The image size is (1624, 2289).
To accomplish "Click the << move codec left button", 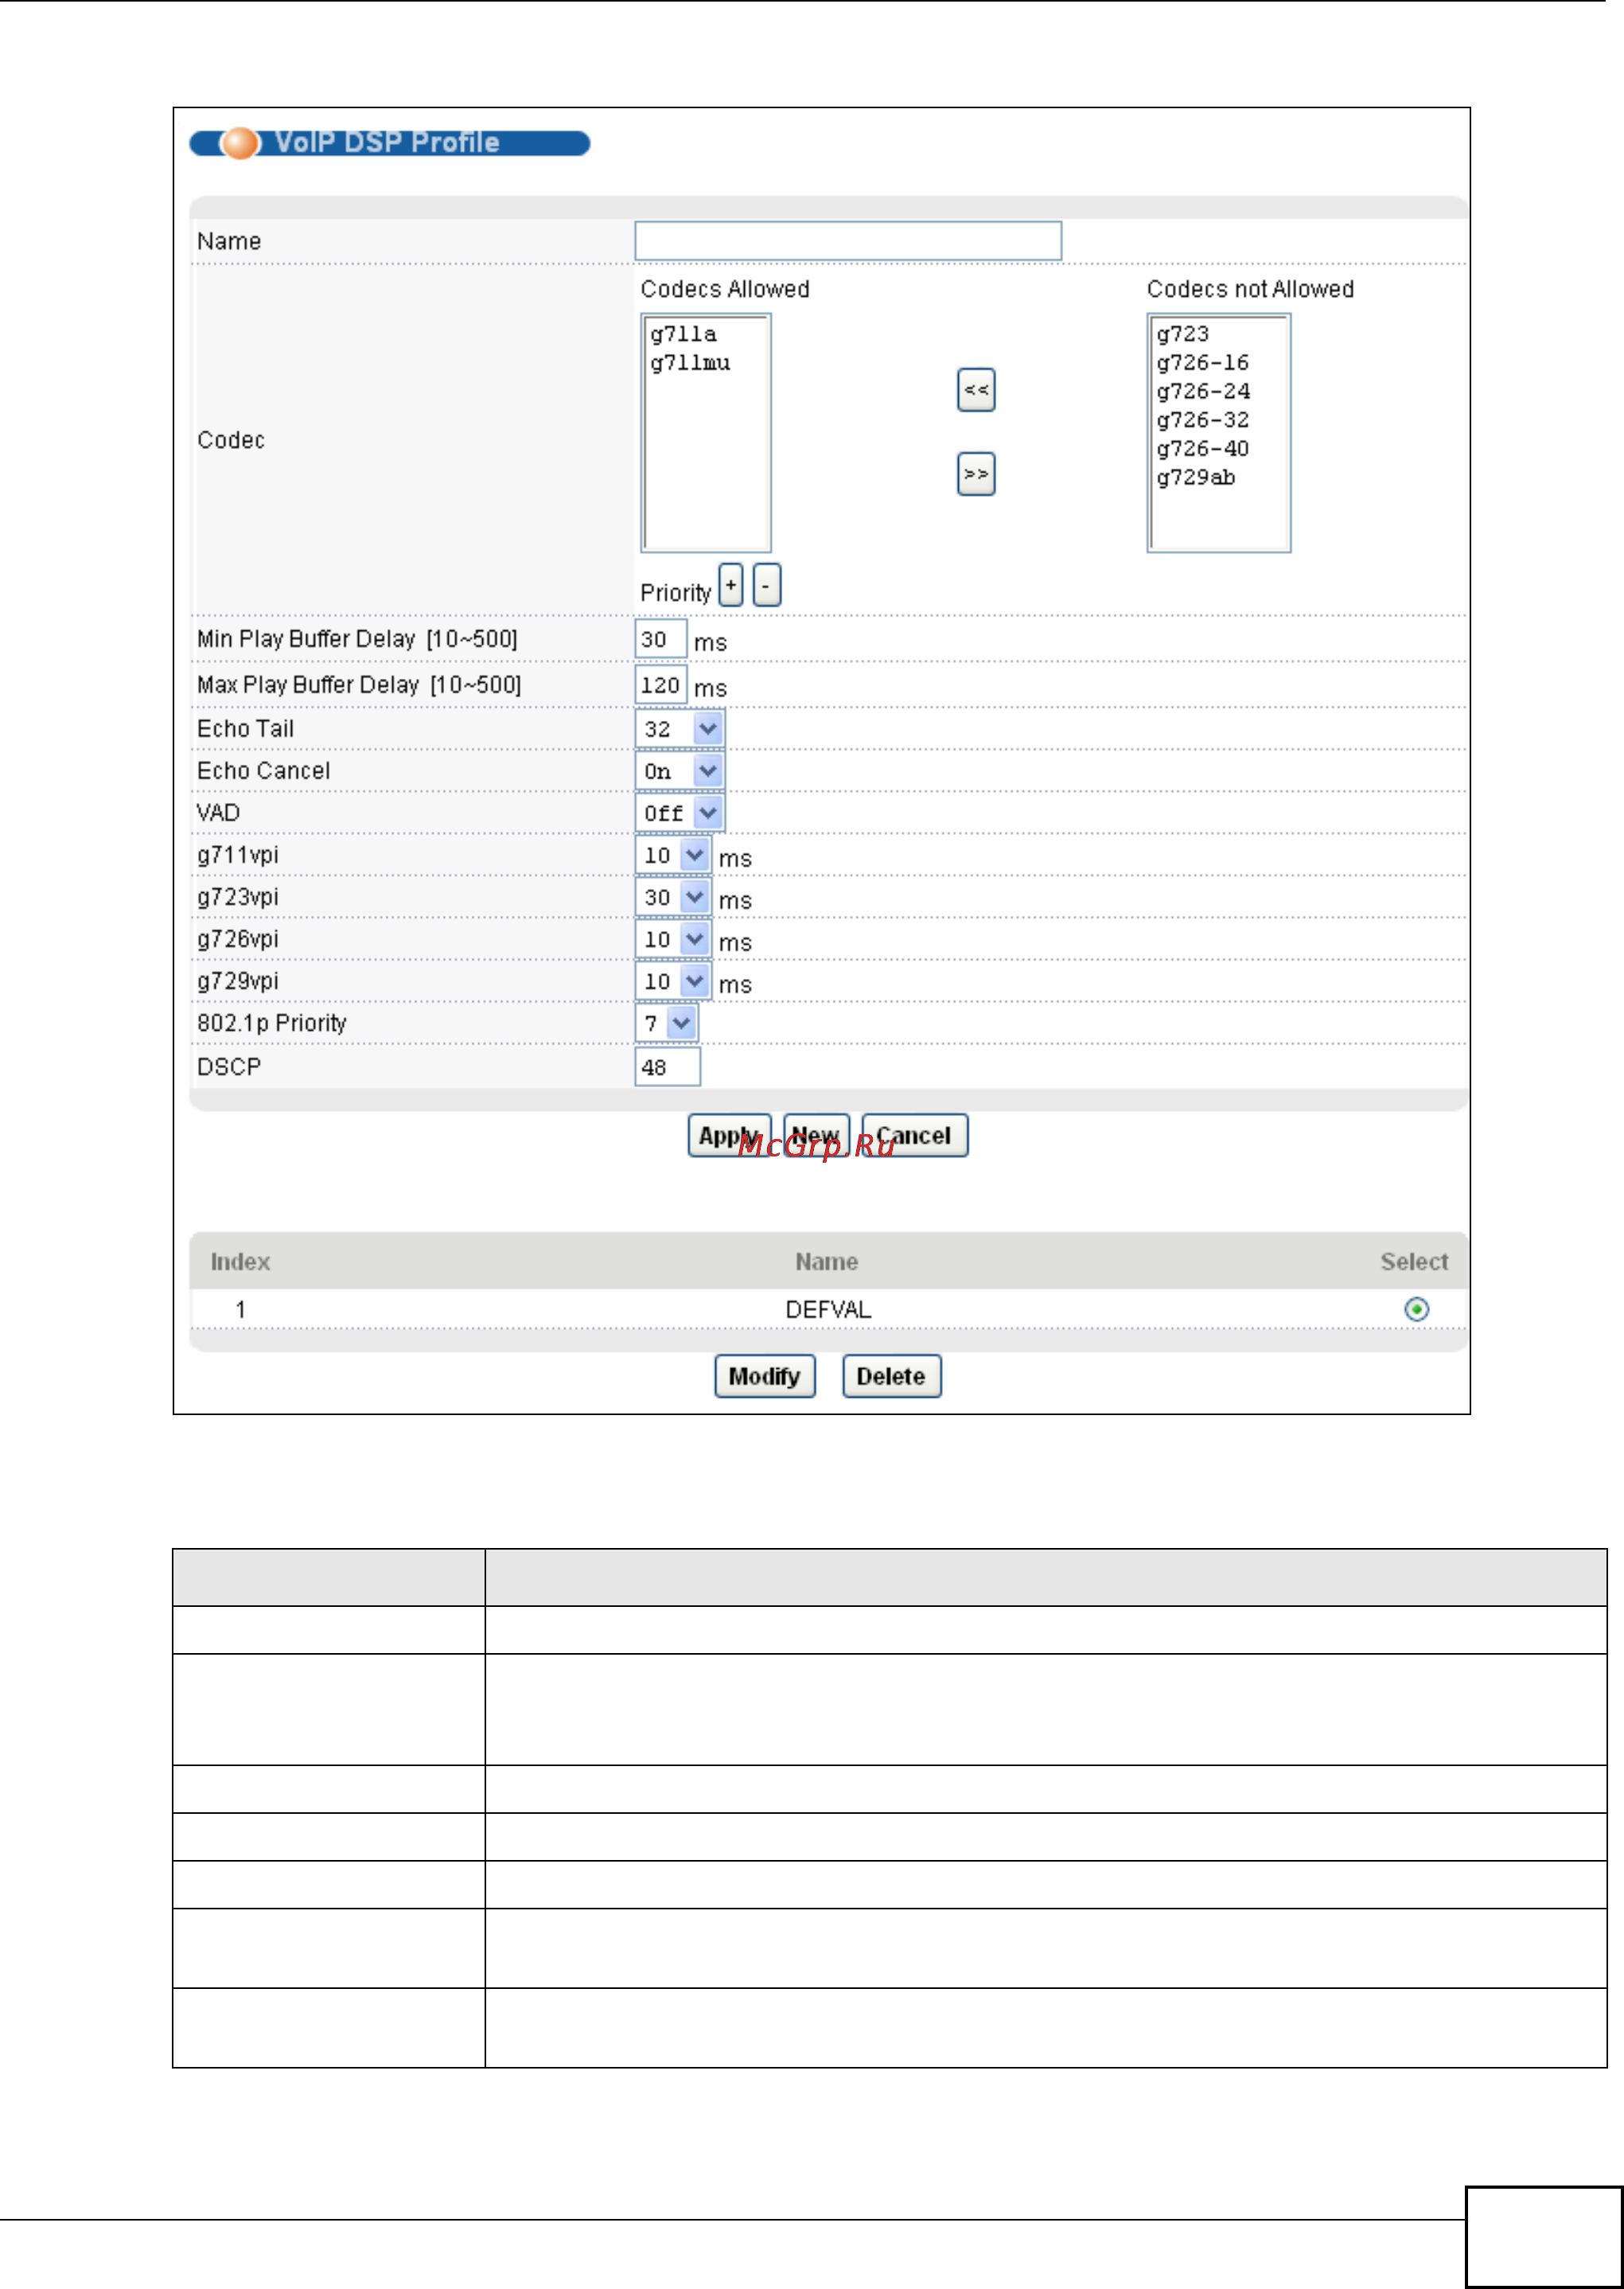I will tap(975, 390).
